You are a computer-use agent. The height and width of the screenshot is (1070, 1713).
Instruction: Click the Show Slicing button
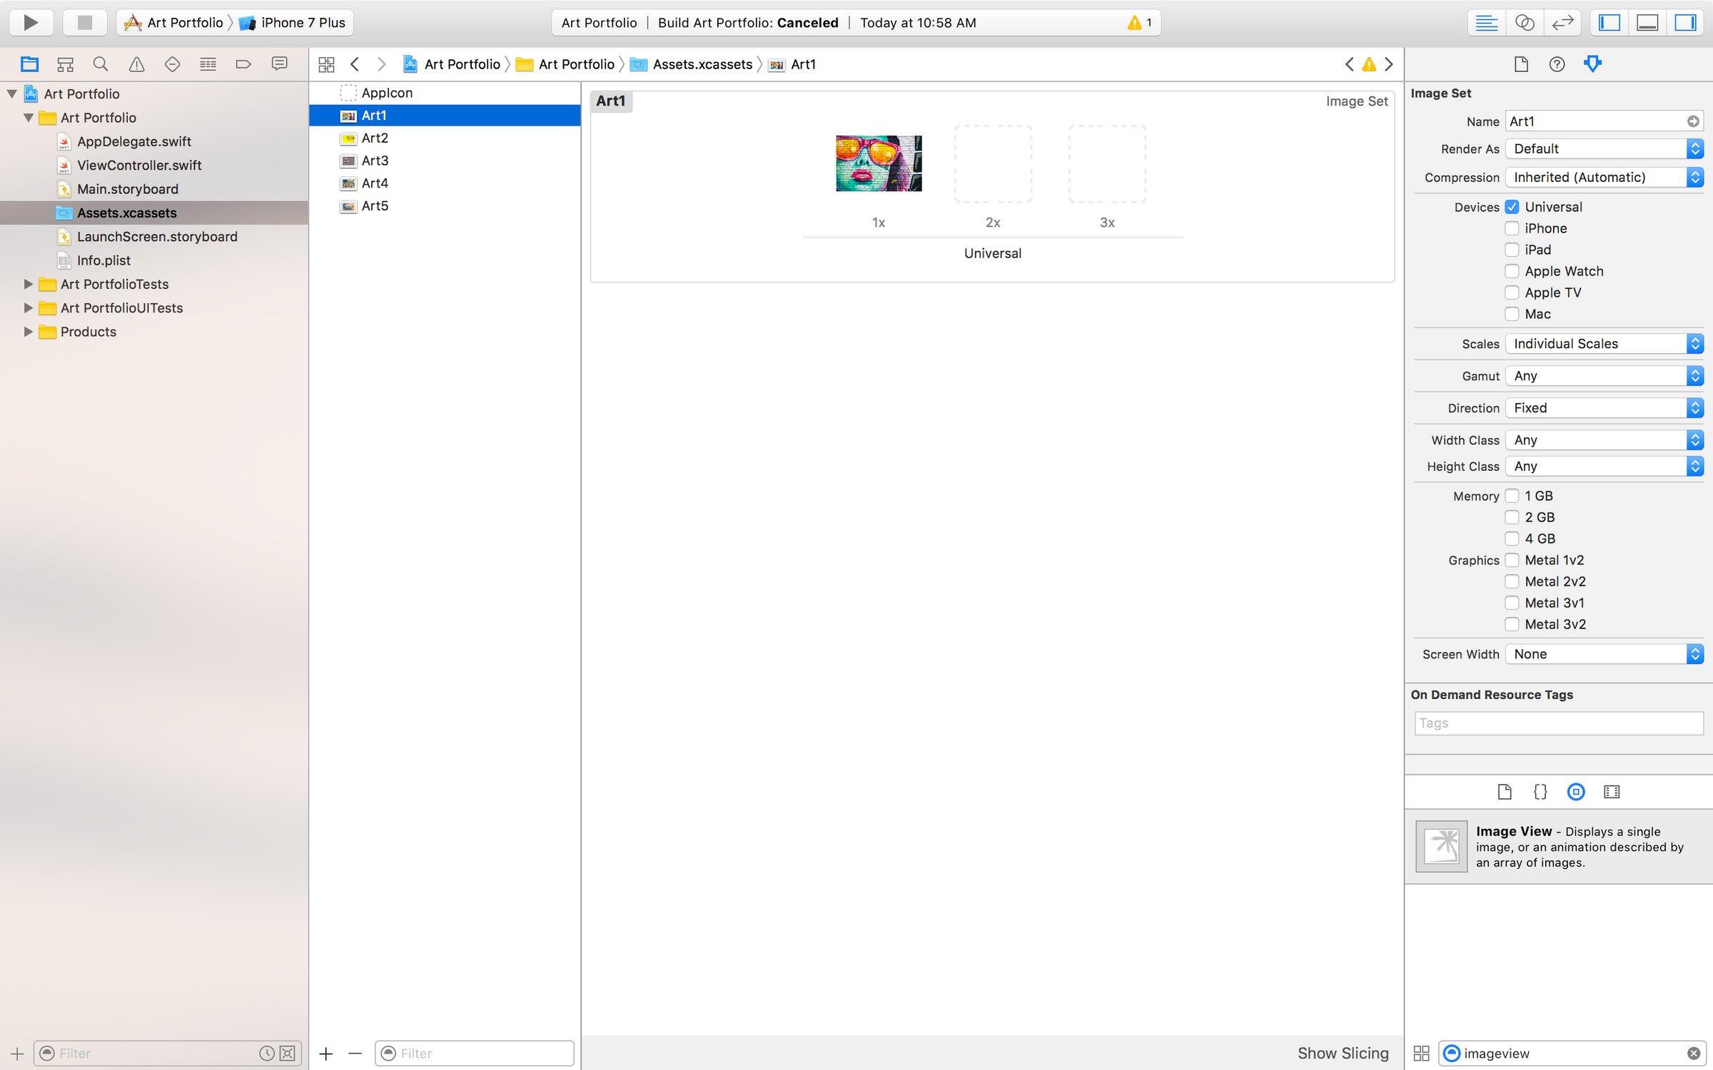(1343, 1053)
